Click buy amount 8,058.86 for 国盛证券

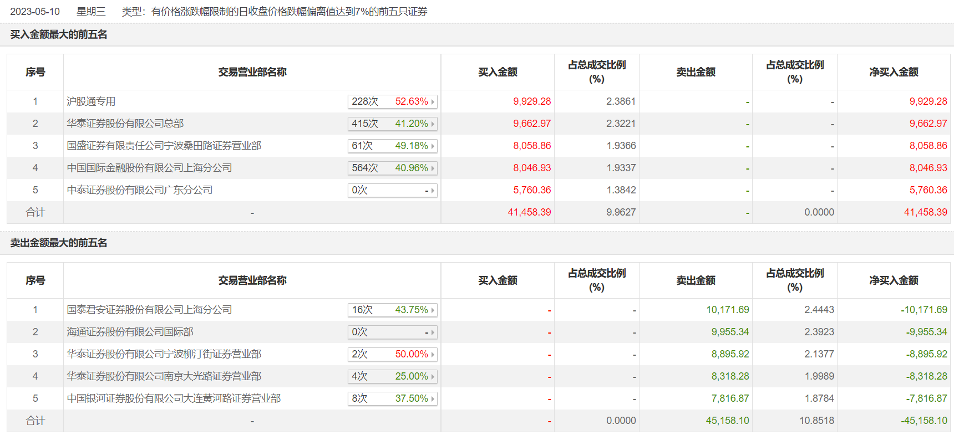532,146
